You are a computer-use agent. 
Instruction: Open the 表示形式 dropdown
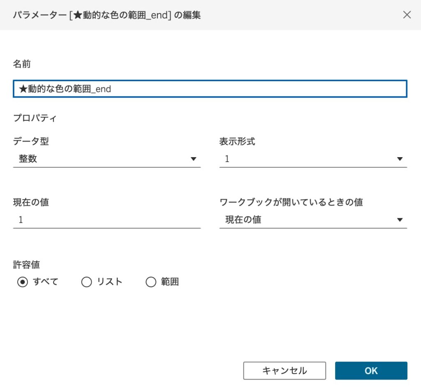pyautogui.click(x=313, y=159)
